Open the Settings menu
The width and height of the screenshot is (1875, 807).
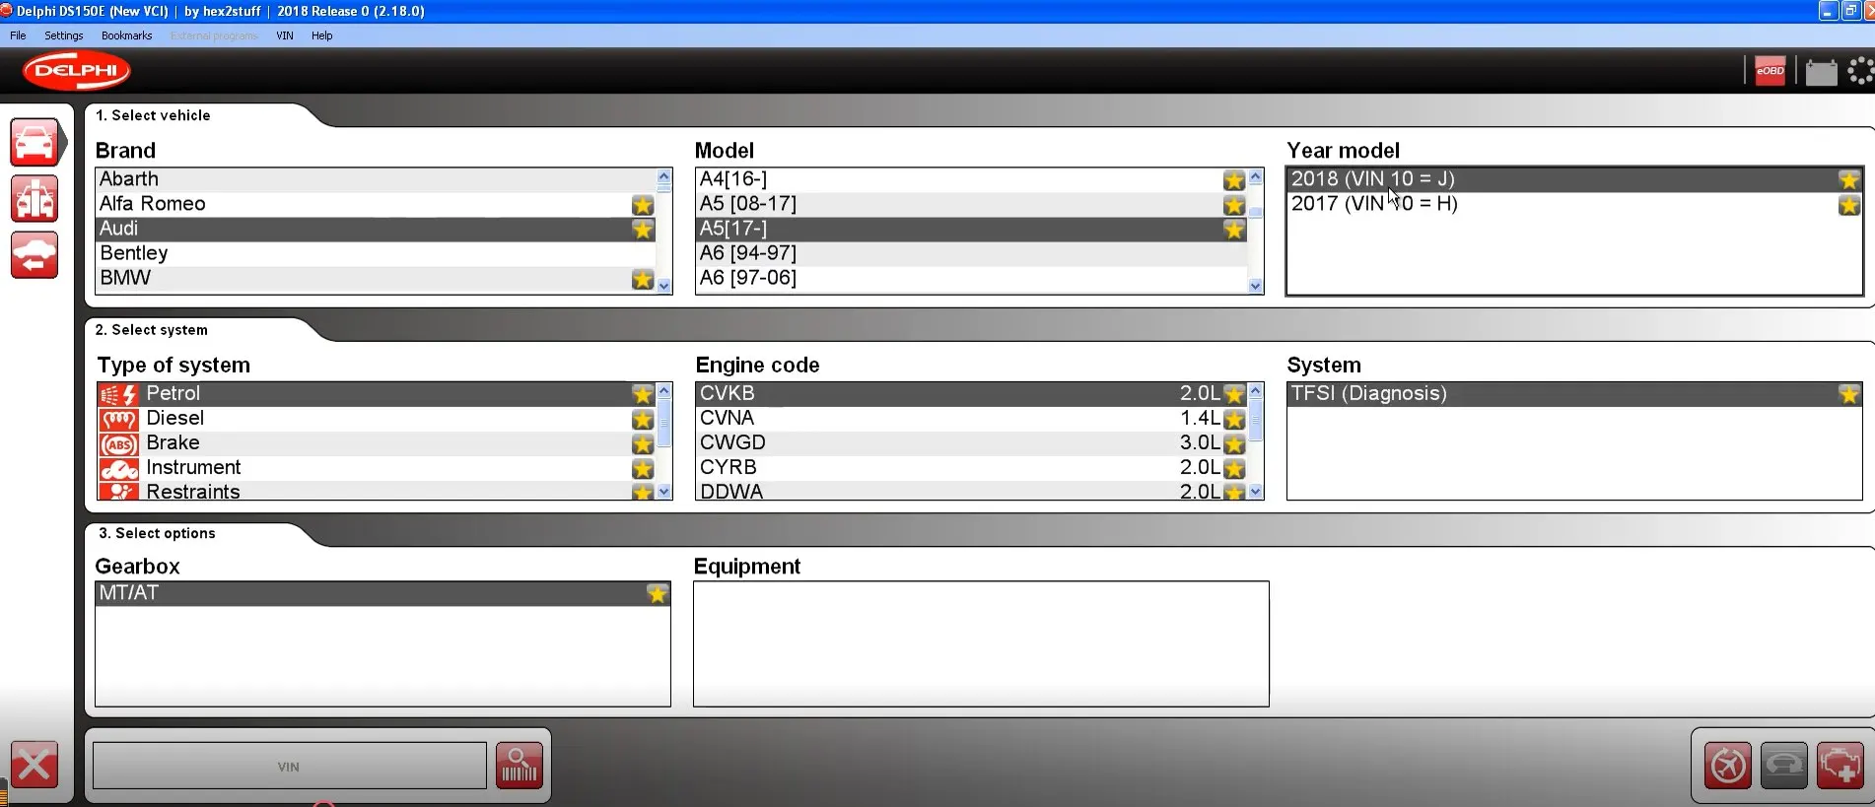[64, 35]
